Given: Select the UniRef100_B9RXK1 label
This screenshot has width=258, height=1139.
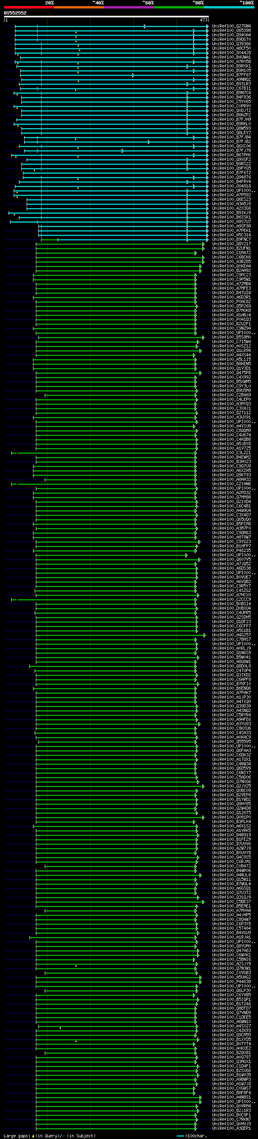Looking at the screenshot, I should [x=231, y=66].
